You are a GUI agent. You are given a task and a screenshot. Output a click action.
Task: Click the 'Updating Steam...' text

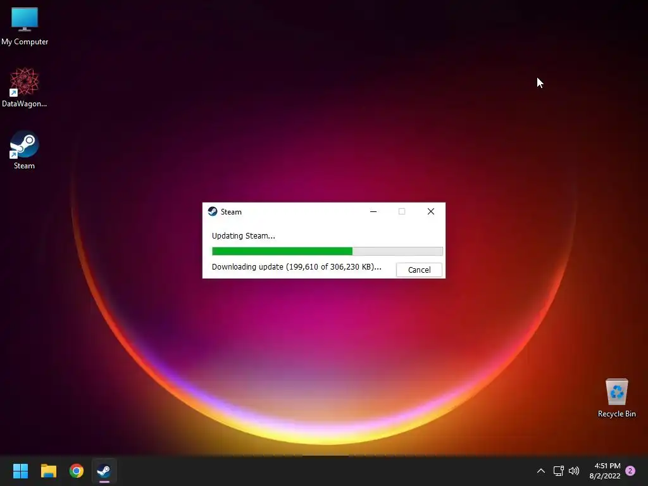pos(244,236)
